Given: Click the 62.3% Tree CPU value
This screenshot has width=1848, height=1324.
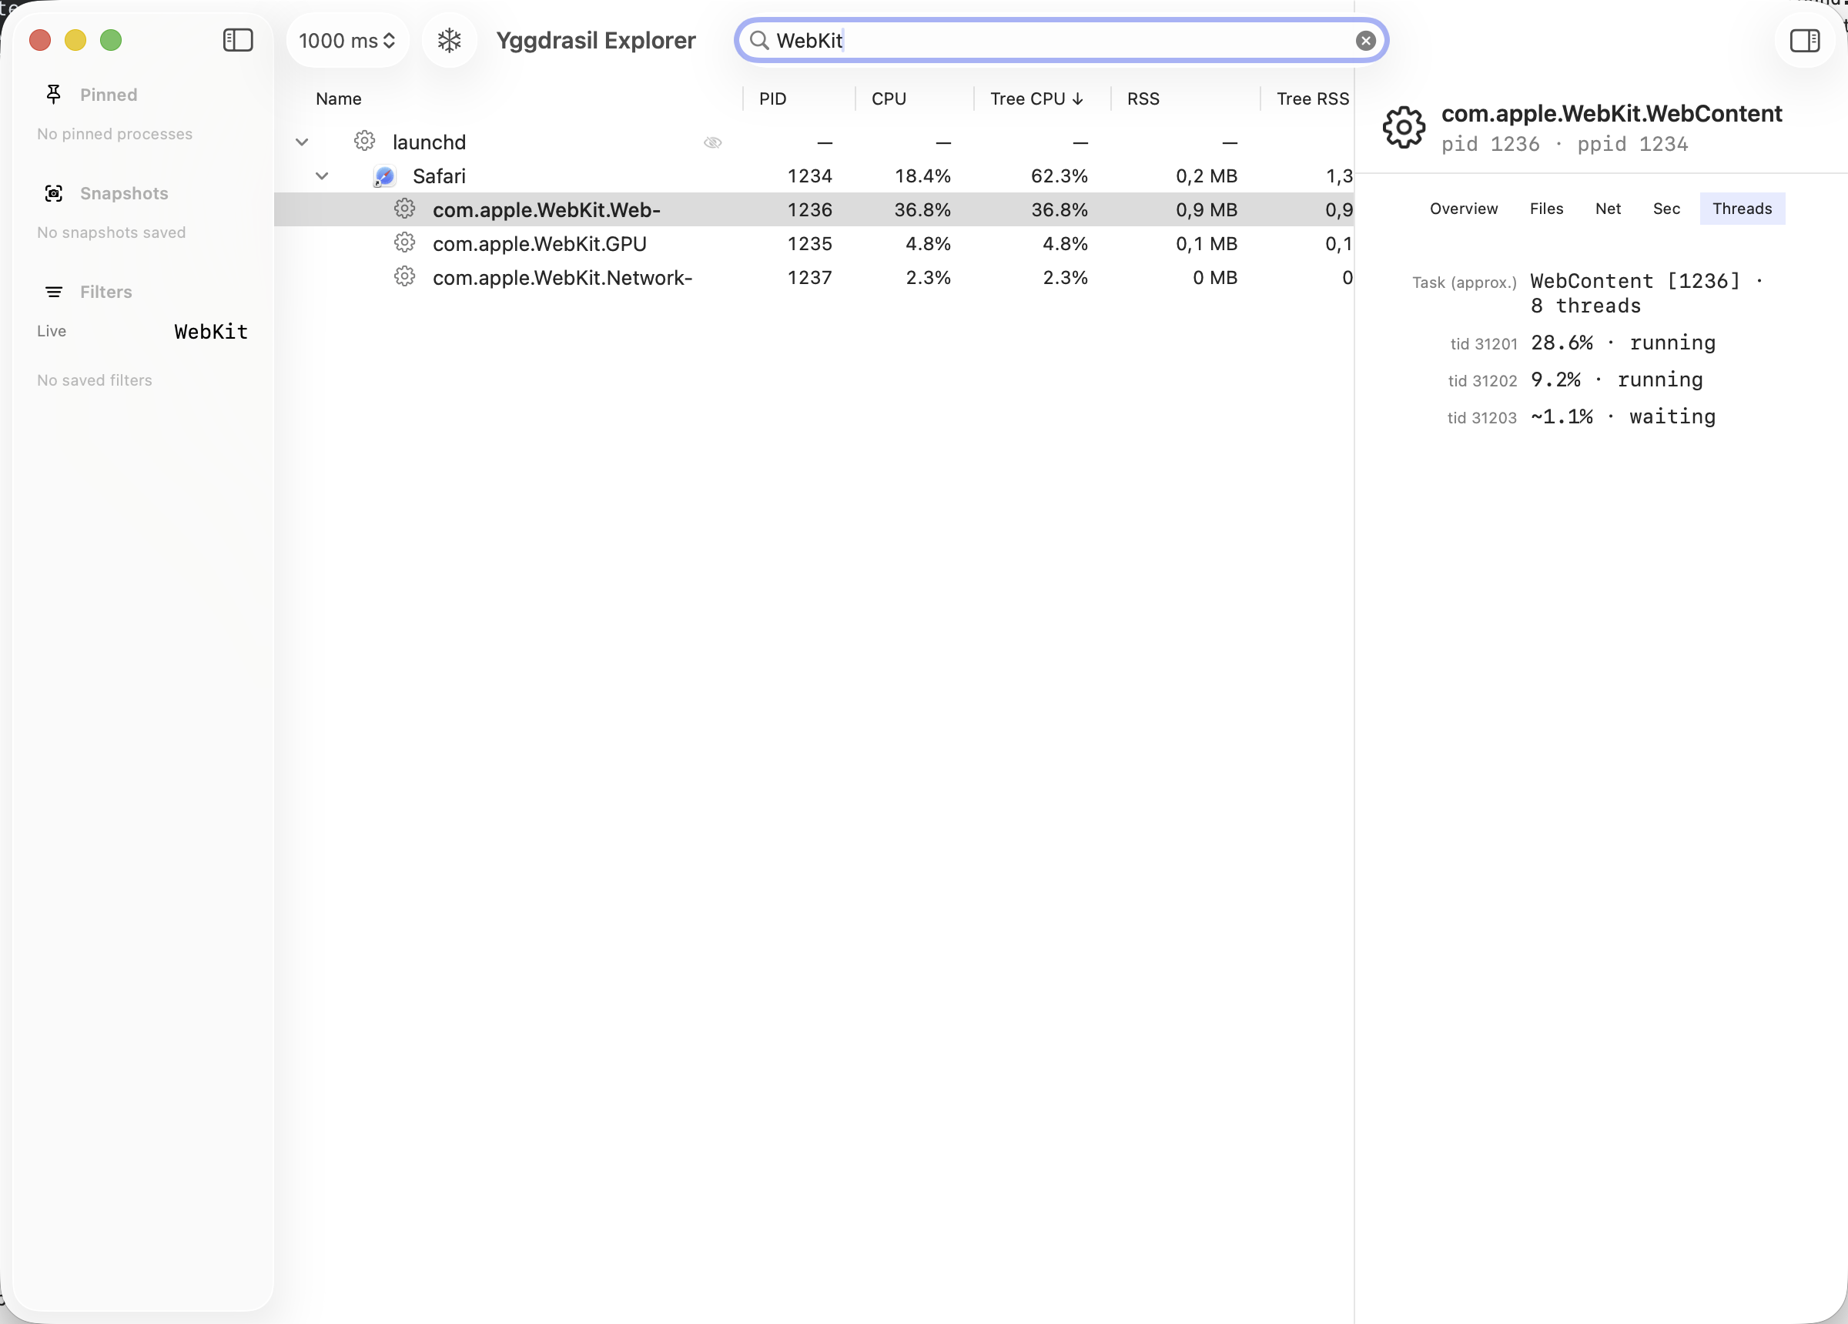Looking at the screenshot, I should 1060,176.
